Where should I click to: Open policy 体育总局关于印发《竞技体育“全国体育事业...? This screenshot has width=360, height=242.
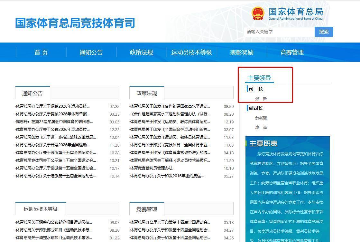coord(170,145)
